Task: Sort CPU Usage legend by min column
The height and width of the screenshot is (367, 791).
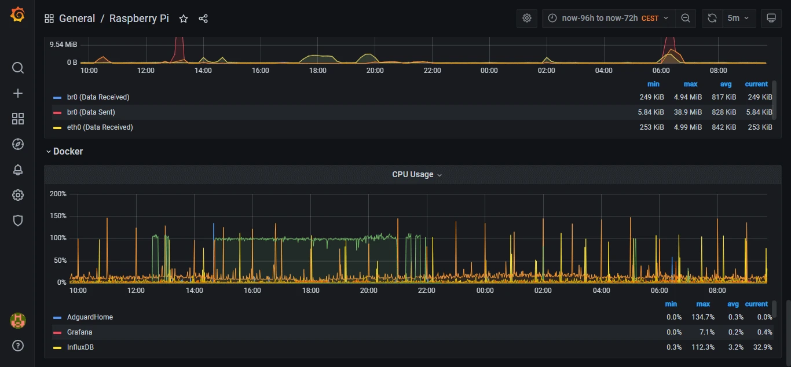Action: coord(671,304)
